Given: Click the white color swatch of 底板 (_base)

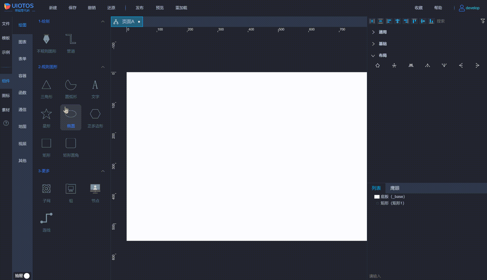Looking at the screenshot, I should (x=377, y=196).
